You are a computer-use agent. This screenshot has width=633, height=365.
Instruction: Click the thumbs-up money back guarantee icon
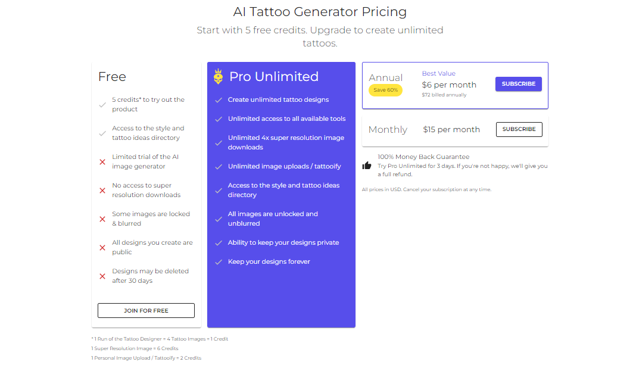[367, 166]
